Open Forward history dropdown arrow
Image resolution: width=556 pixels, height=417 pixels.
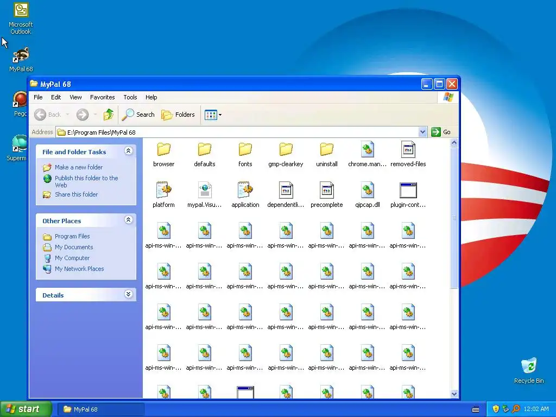pos(95,115)
